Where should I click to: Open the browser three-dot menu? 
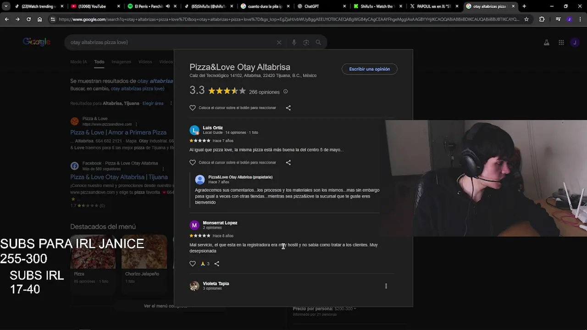(x=580, y=19)
